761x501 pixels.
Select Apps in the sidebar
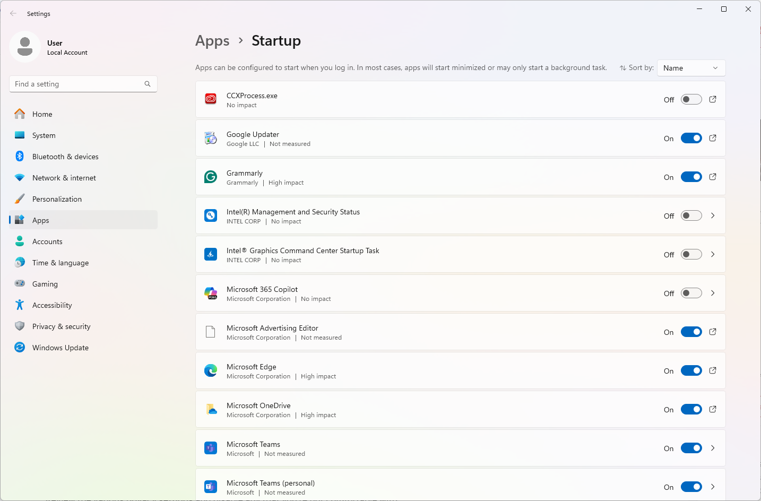(83, 220)
